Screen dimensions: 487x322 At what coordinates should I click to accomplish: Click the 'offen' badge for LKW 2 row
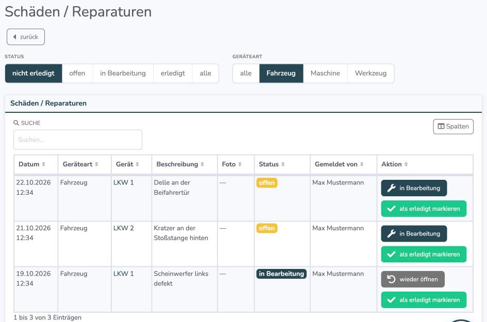point(267,228)
